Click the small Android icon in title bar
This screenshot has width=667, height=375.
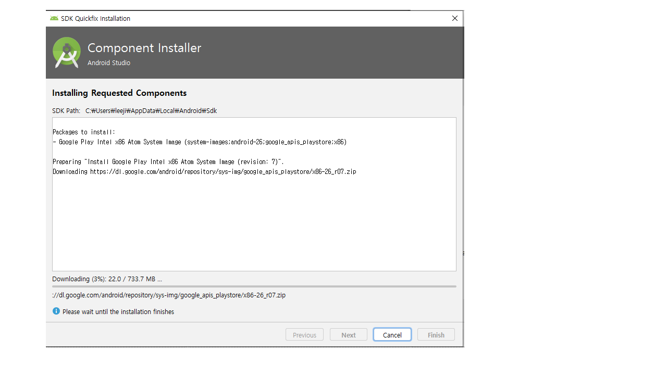(x=54, y=18)
